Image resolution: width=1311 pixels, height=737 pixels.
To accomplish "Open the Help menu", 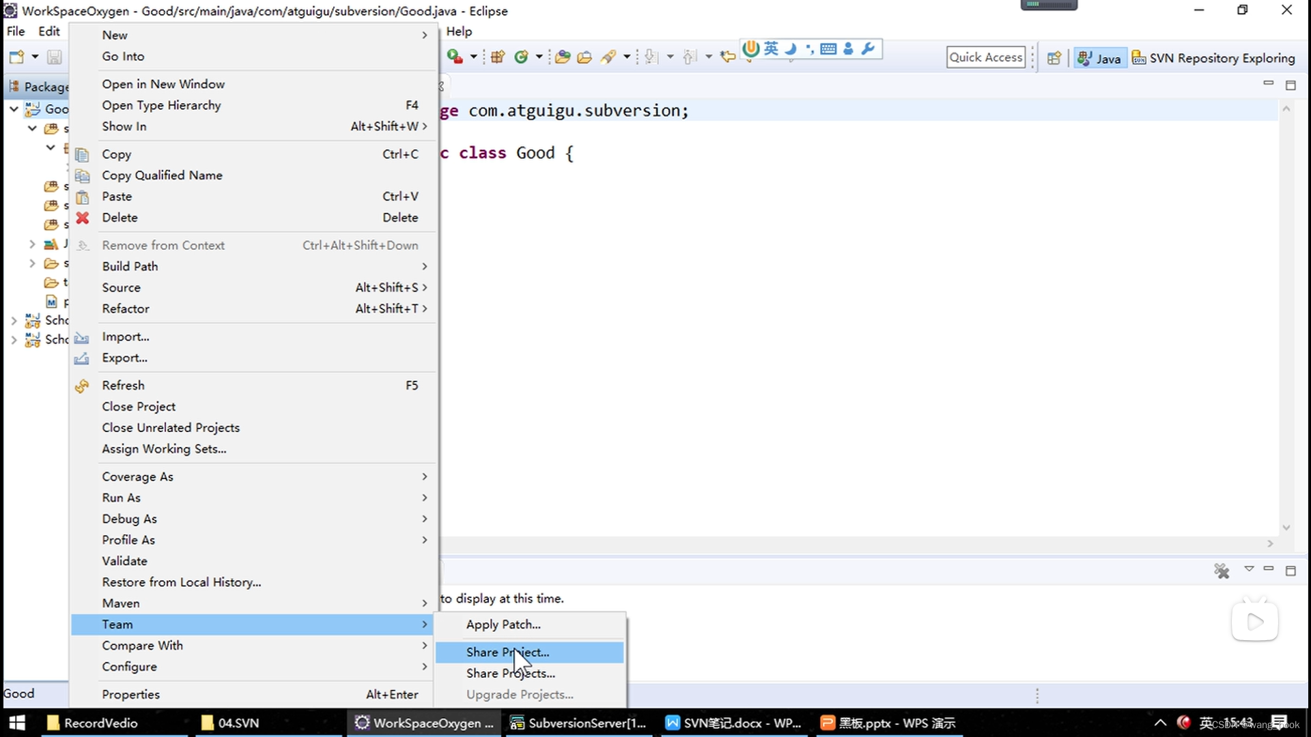I will [459, 31].
